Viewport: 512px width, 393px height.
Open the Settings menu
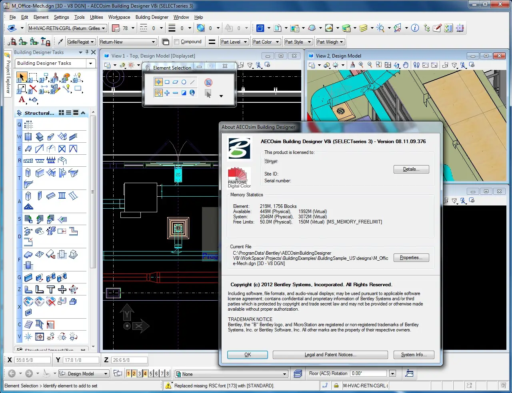[x=61, y=17]
